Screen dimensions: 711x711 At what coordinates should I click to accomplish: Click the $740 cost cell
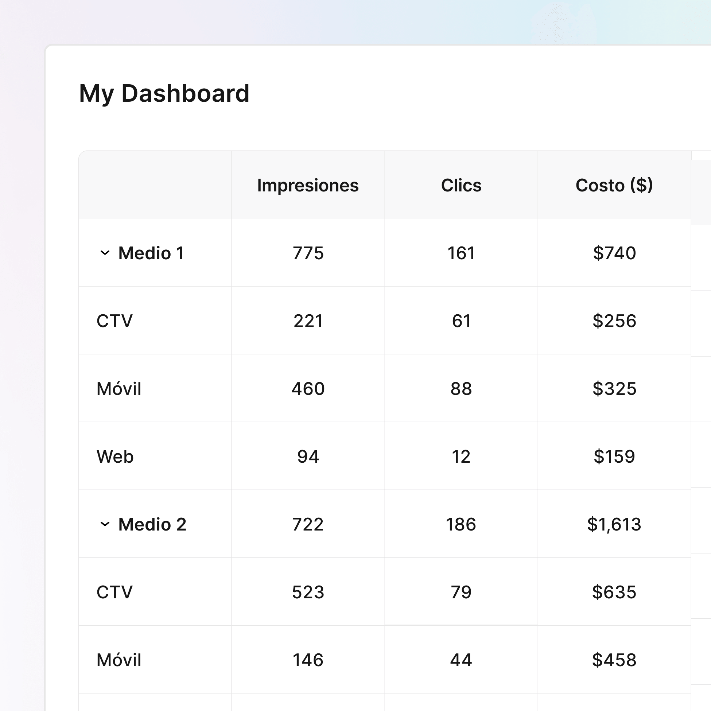click(614, 253)
